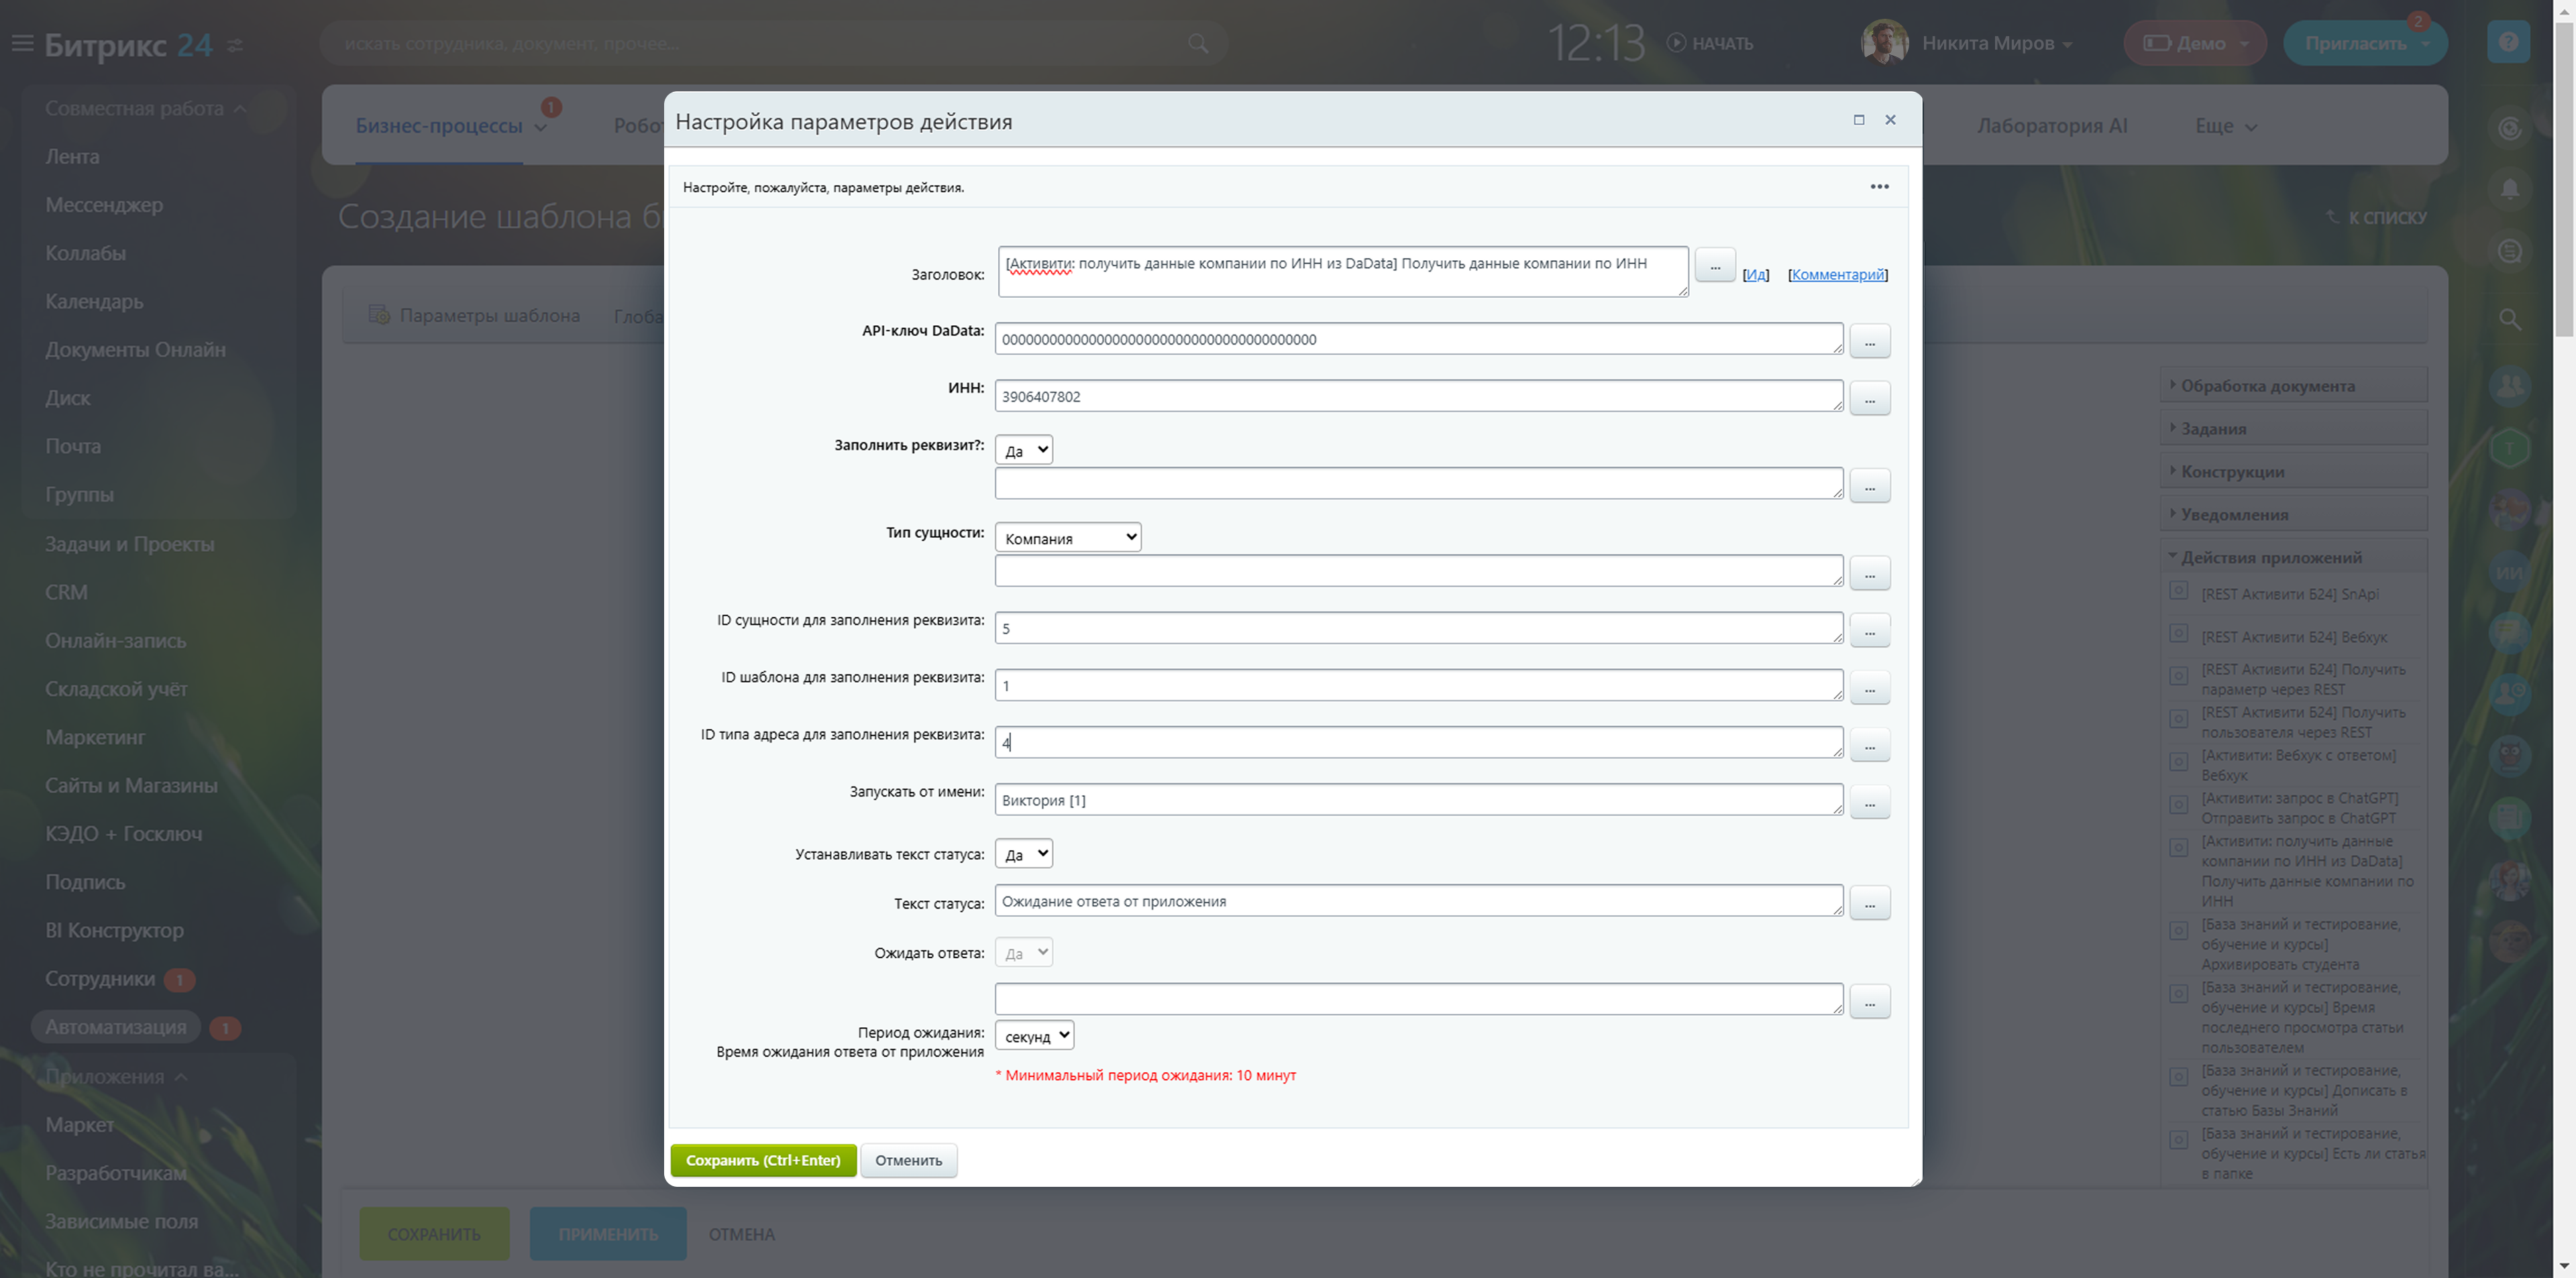The image size is (2576, 1278).
Task: Click the three-dots menu in dialog header
Action: pos(1879,187)
